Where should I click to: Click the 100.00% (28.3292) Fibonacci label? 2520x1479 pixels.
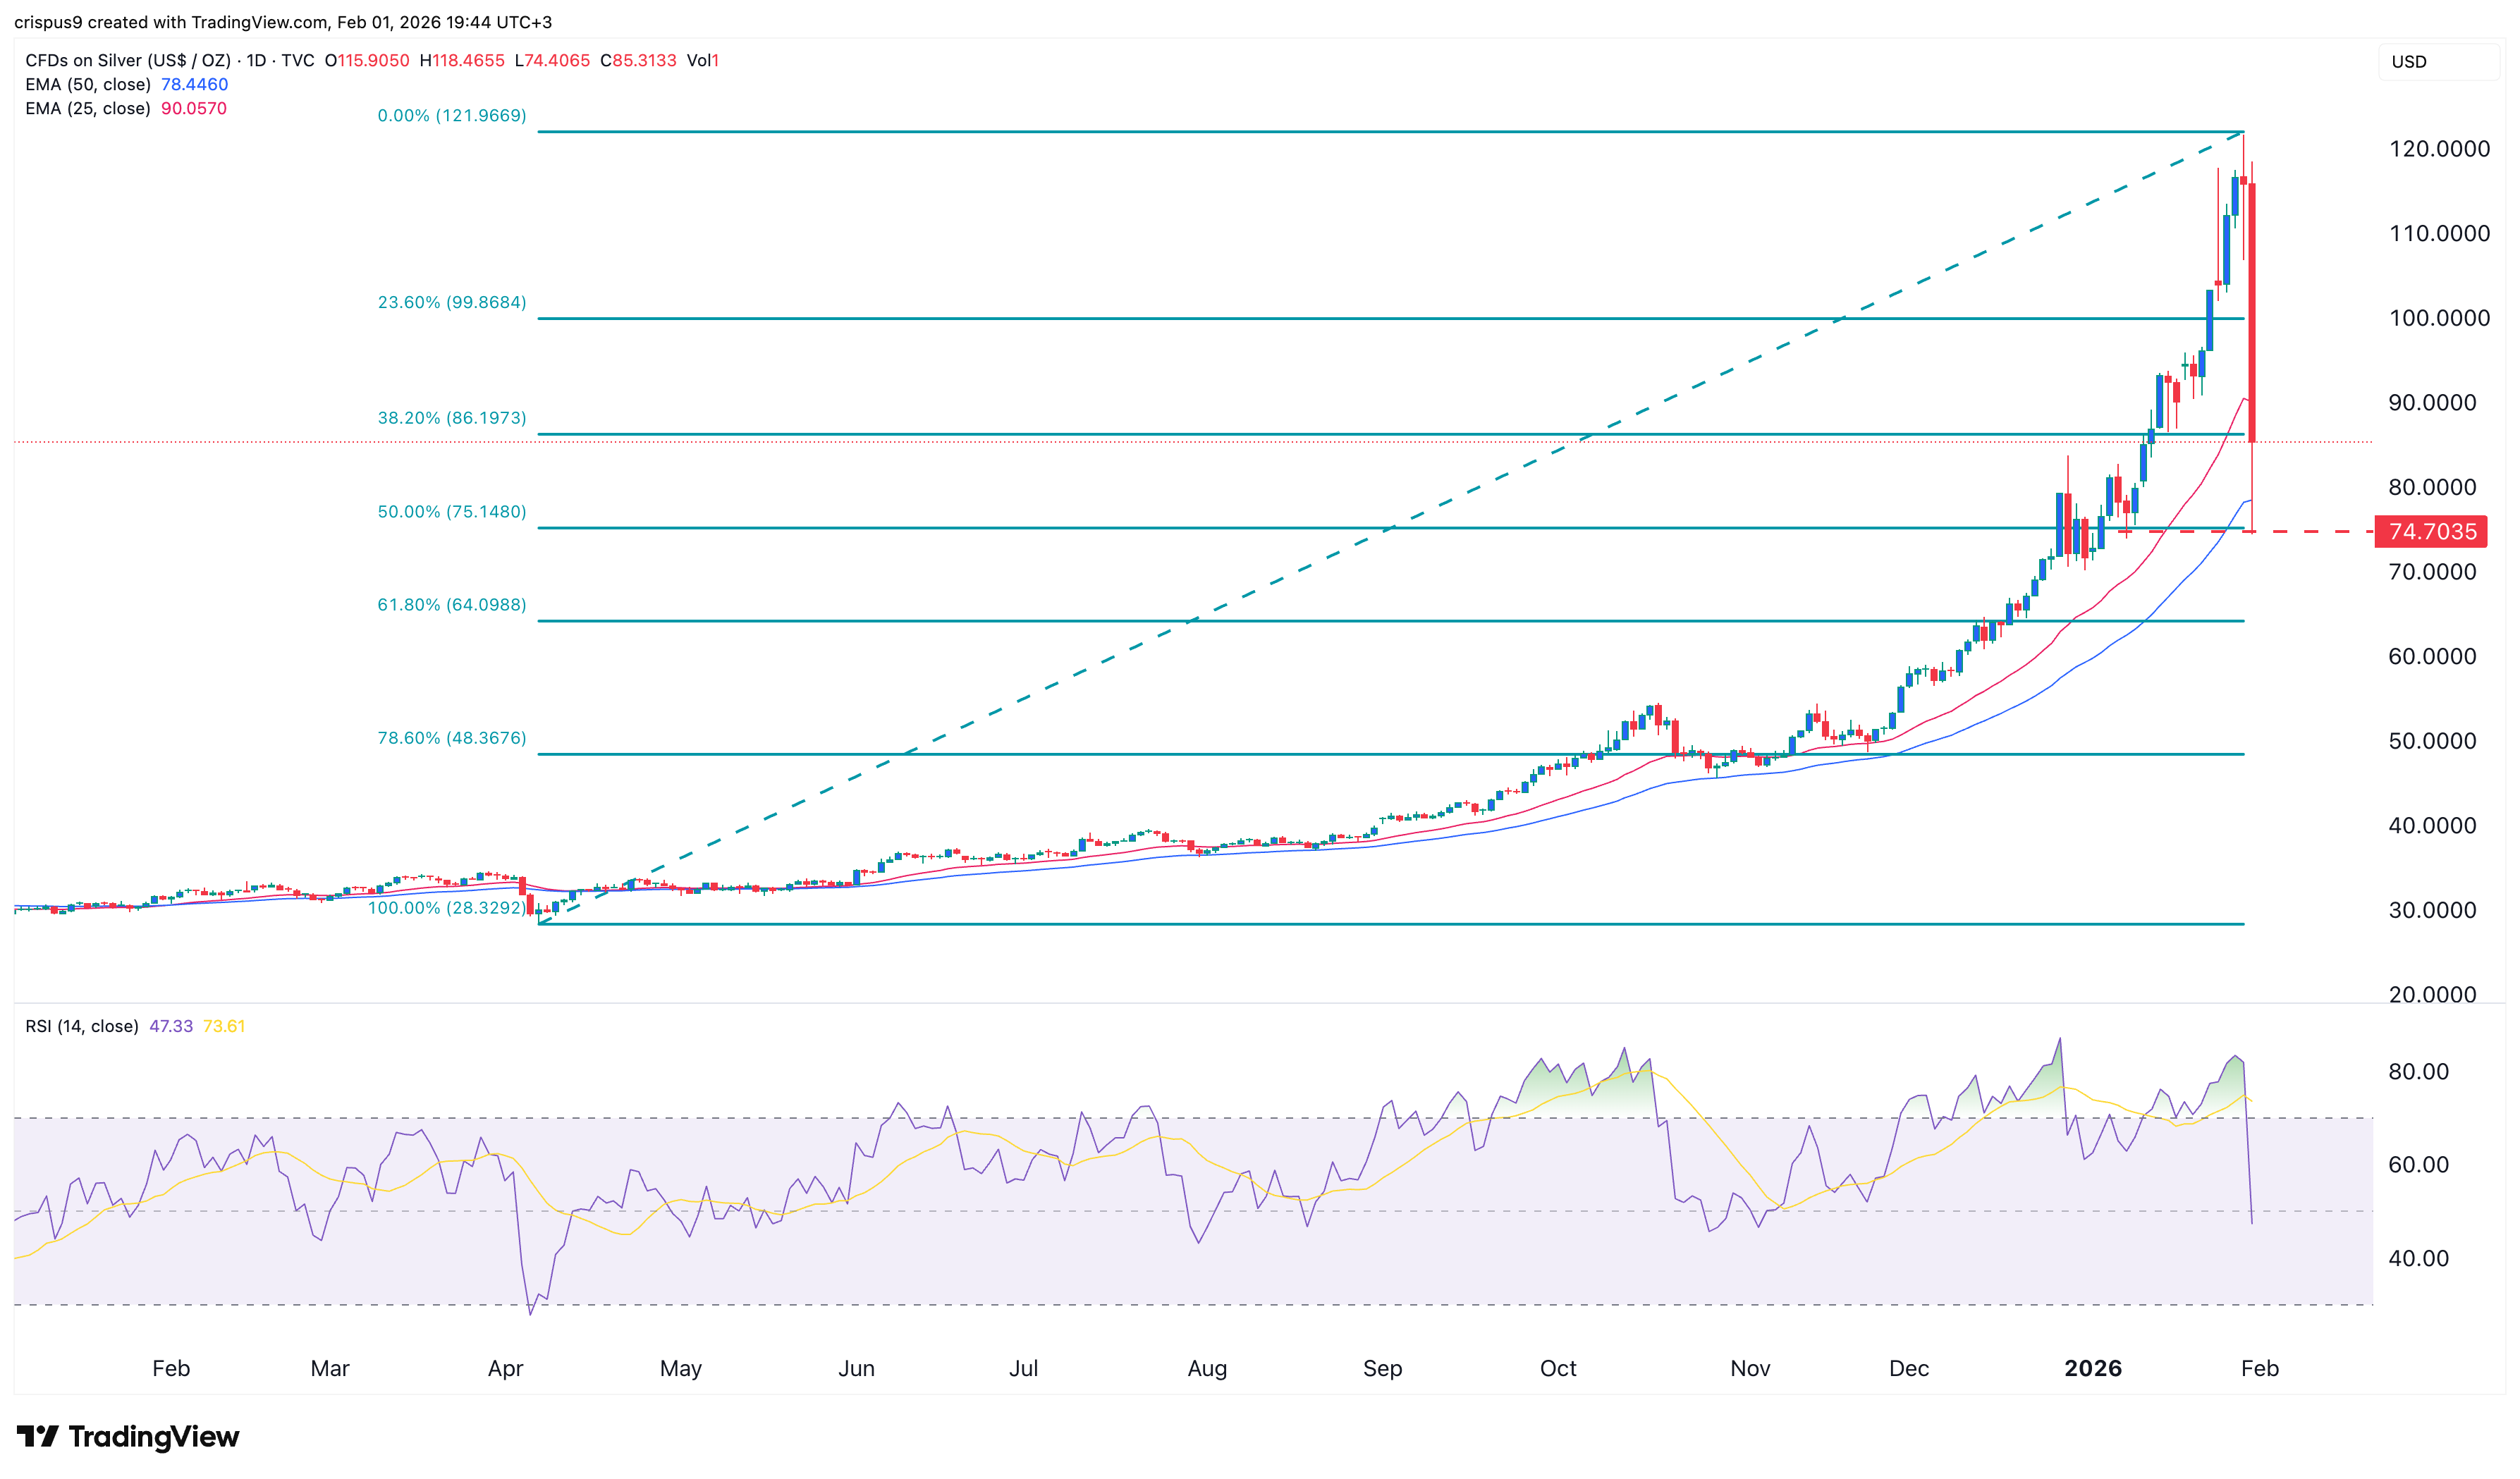tap(443, 908)
